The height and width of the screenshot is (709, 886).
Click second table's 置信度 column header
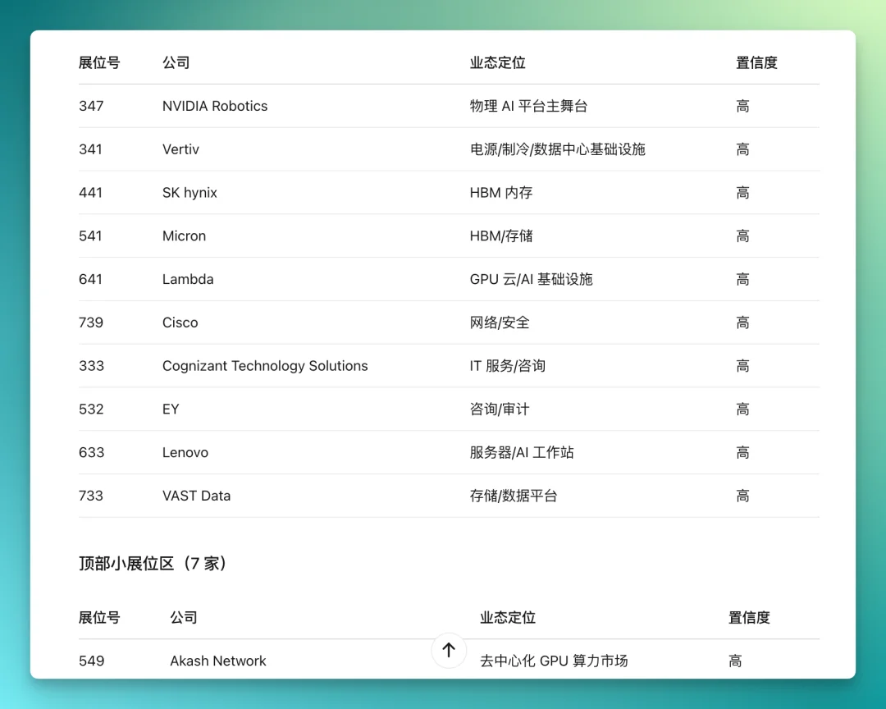(x=749, y=617)
